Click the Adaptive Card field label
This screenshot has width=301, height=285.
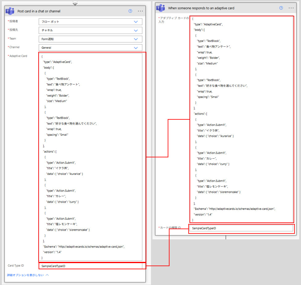click(x=18, y=56)
